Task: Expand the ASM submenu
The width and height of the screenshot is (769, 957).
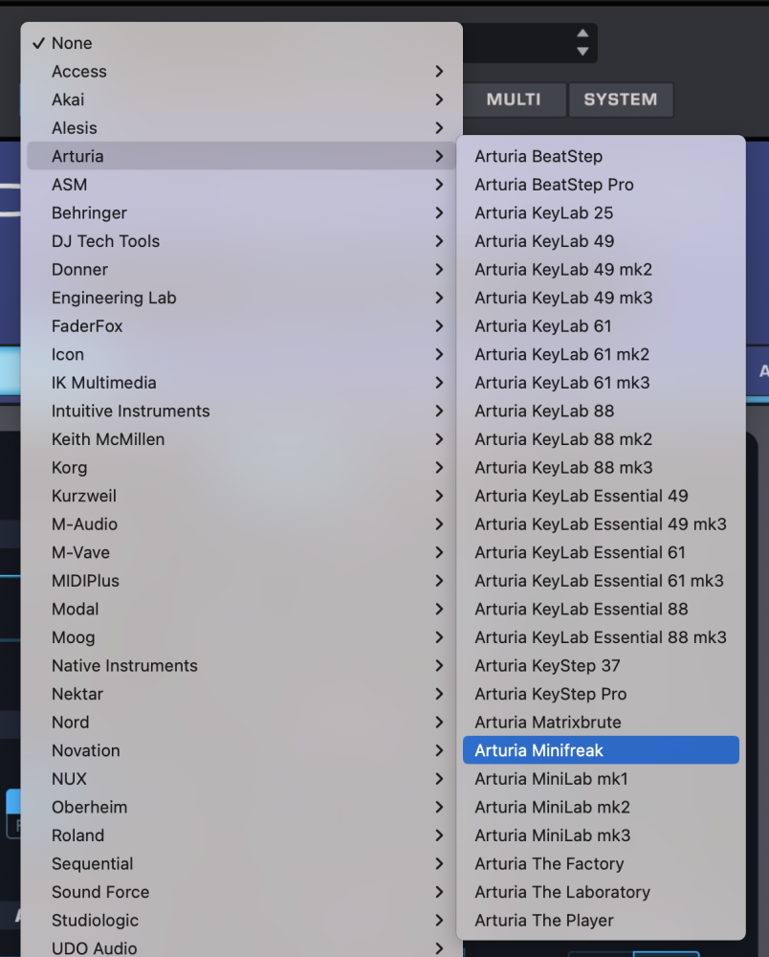Action: (241, 185)
